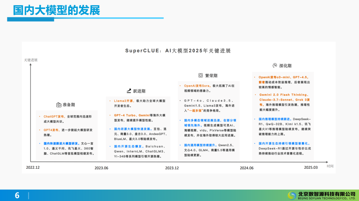Select the slide title 国内大模型的发展

tap(57, 10)
